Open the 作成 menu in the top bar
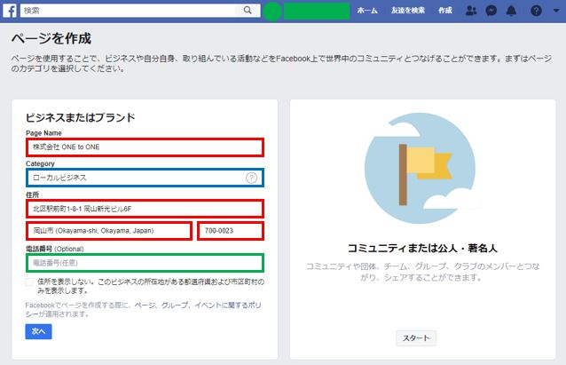Image resolution: width=566 pixels, height=365 pixels. click(445, 11)
